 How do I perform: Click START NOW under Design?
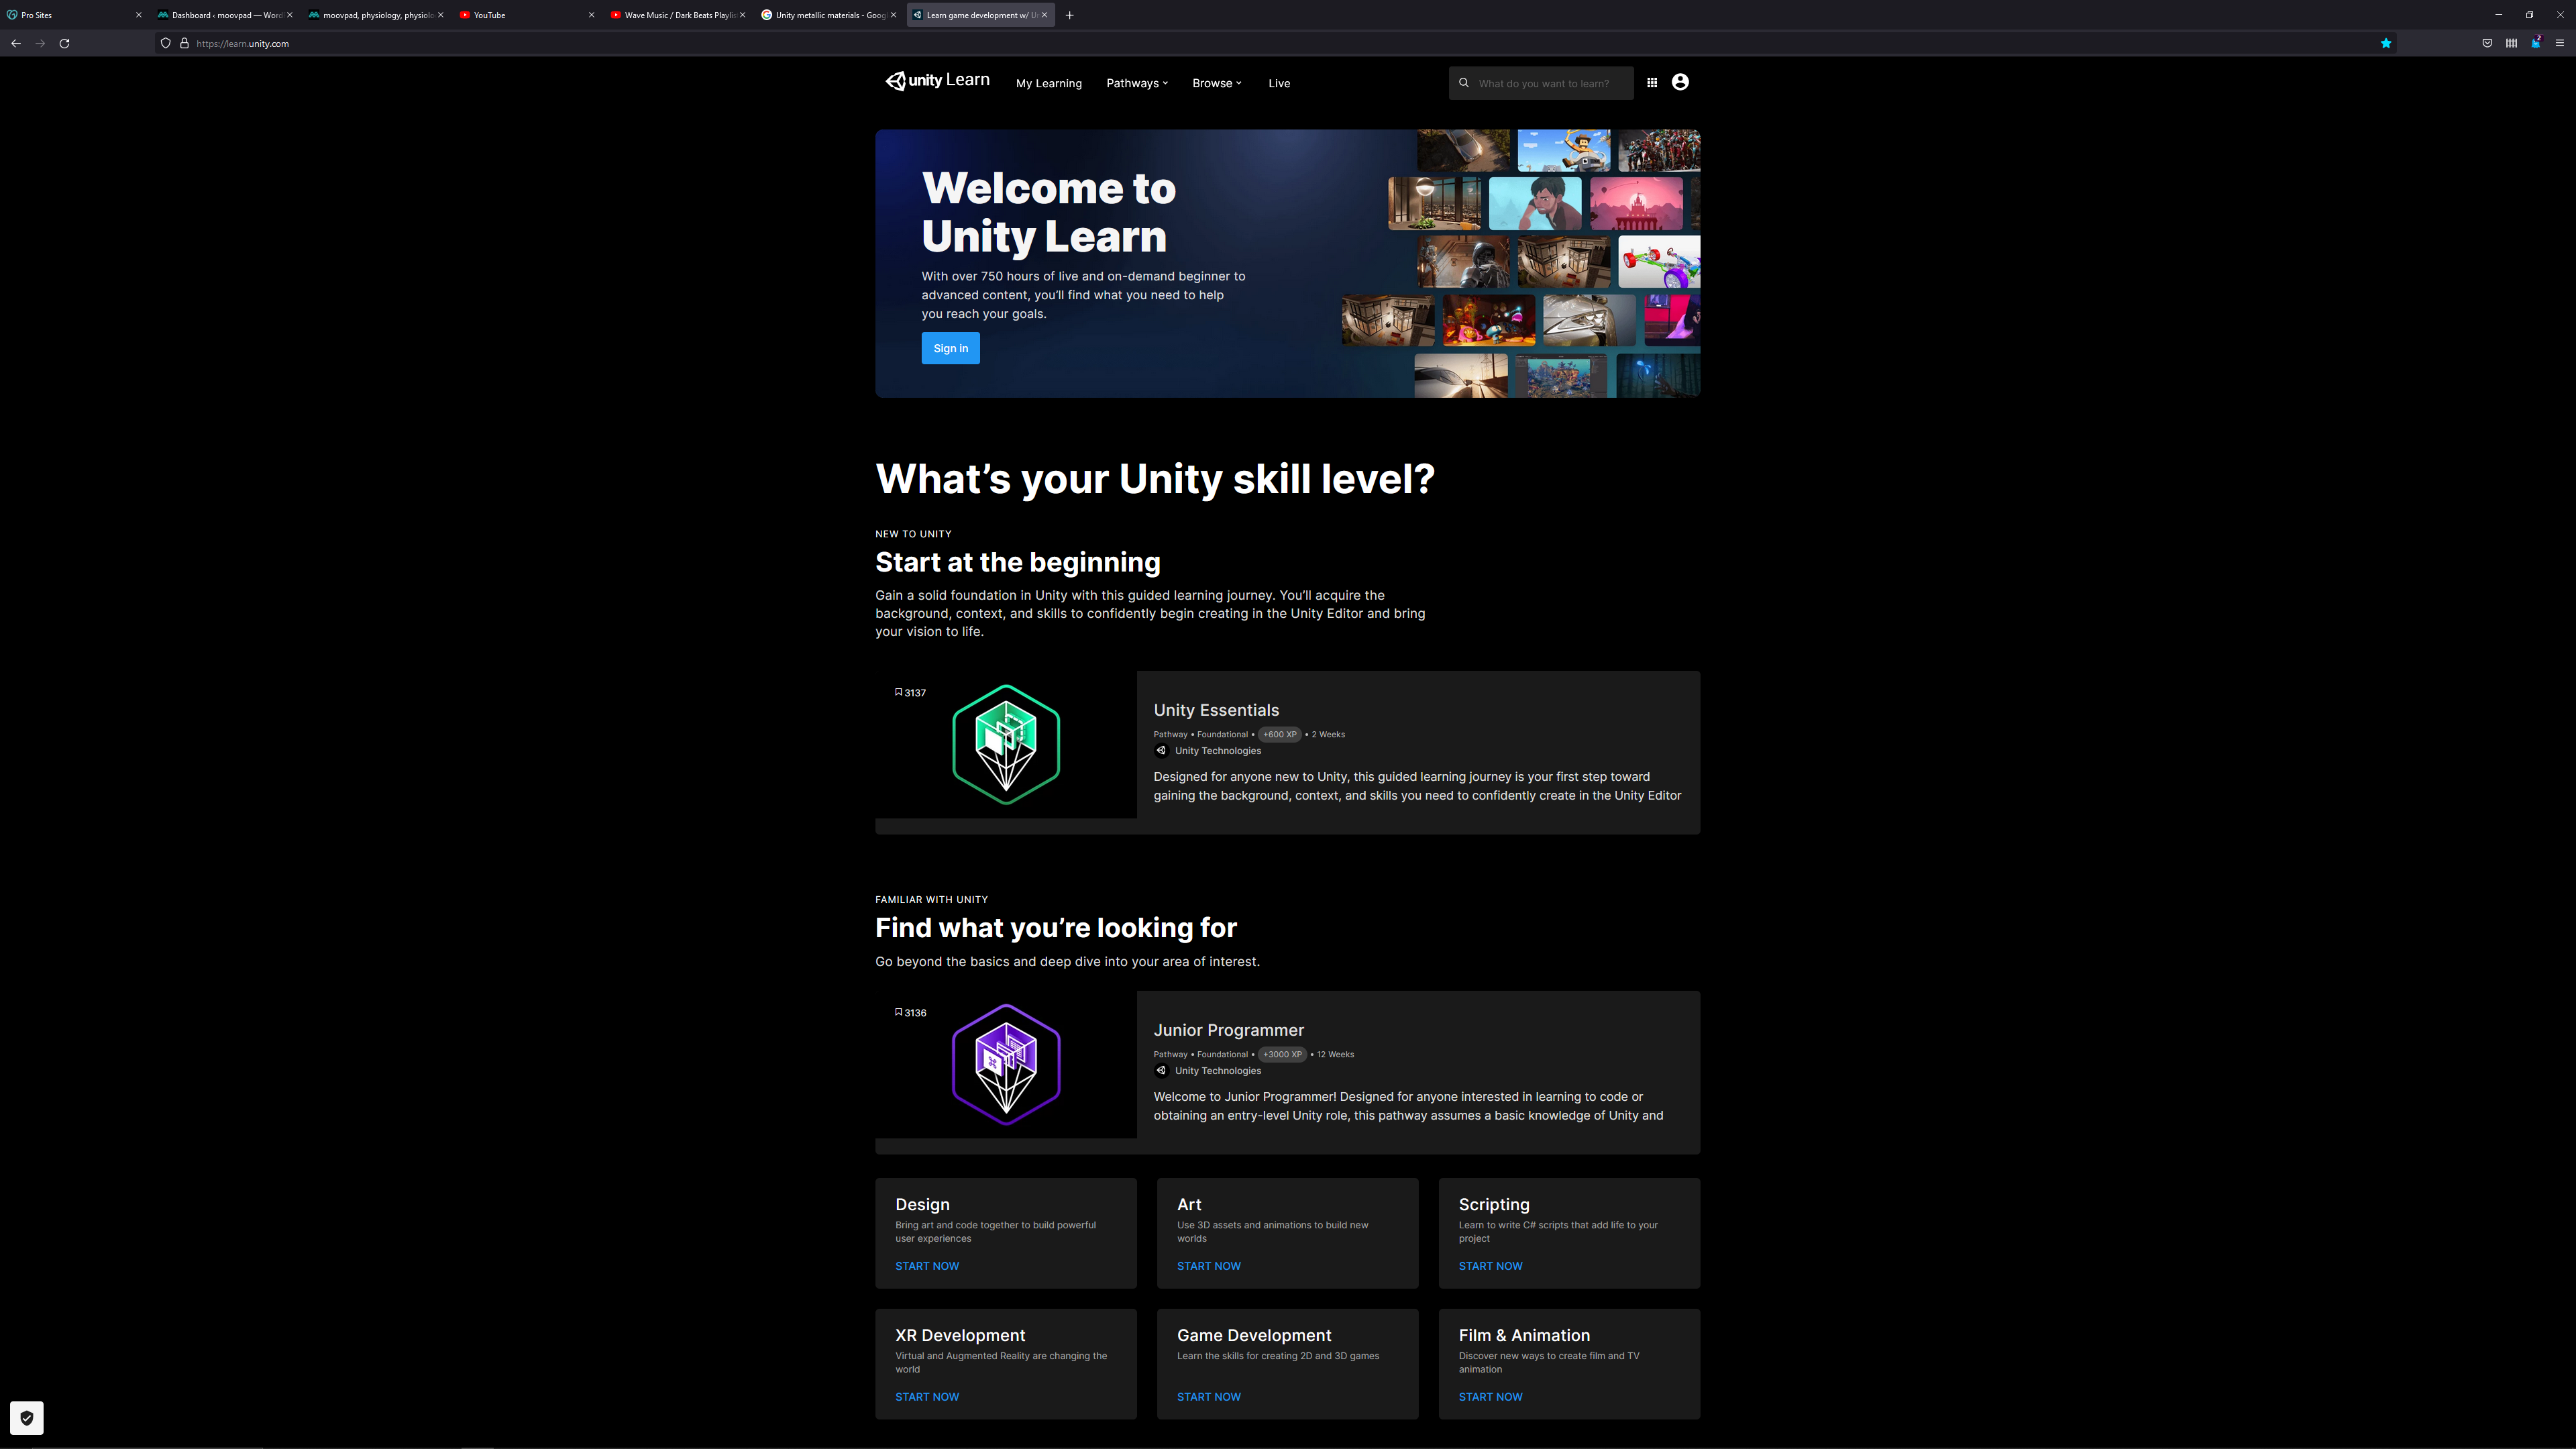click(x=926, y=1266)
